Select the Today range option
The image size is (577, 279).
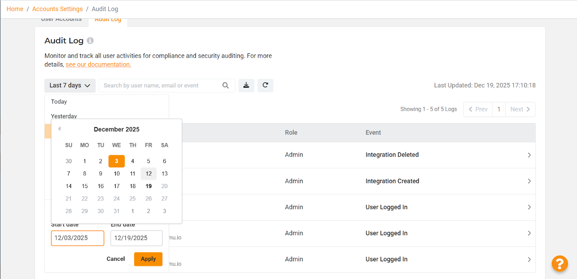(59, 102)
